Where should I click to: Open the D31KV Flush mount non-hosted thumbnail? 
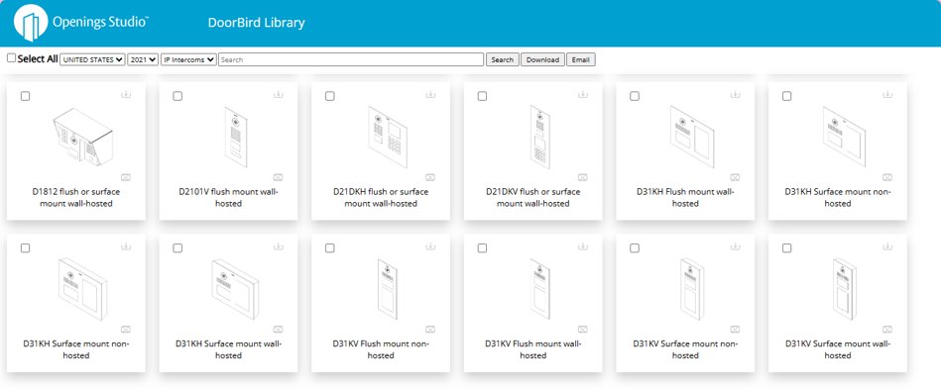click(387, 288)
